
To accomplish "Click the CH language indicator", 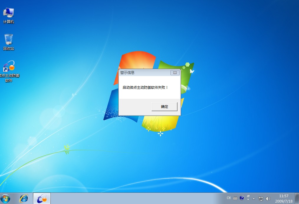I will pos(229,198).
